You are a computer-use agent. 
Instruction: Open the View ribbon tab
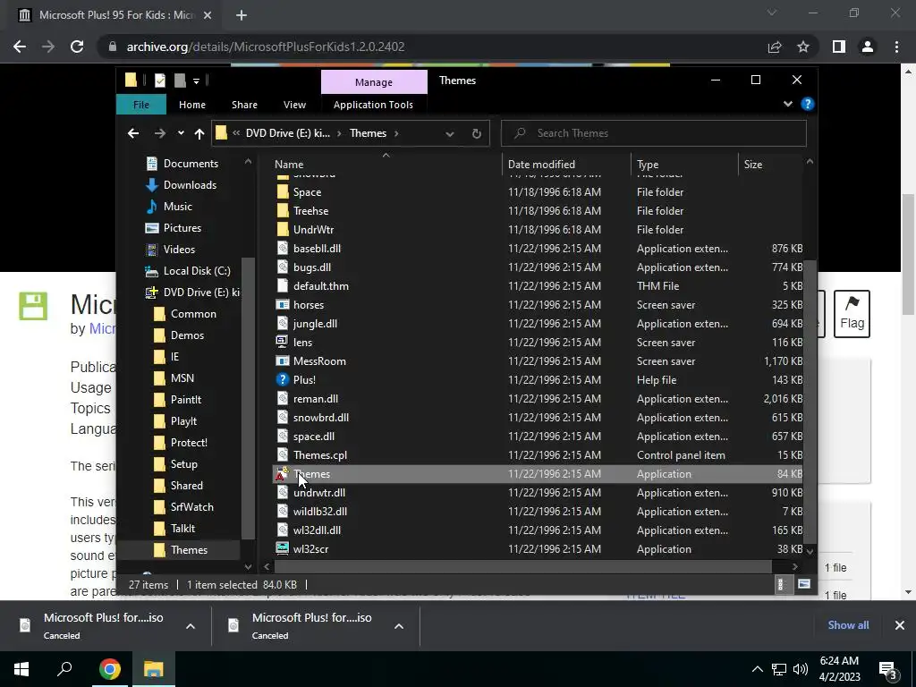point(294,105)
